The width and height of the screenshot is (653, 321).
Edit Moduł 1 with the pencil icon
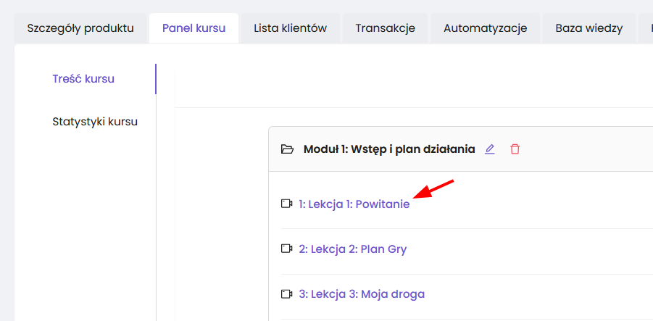pos(490,149)
